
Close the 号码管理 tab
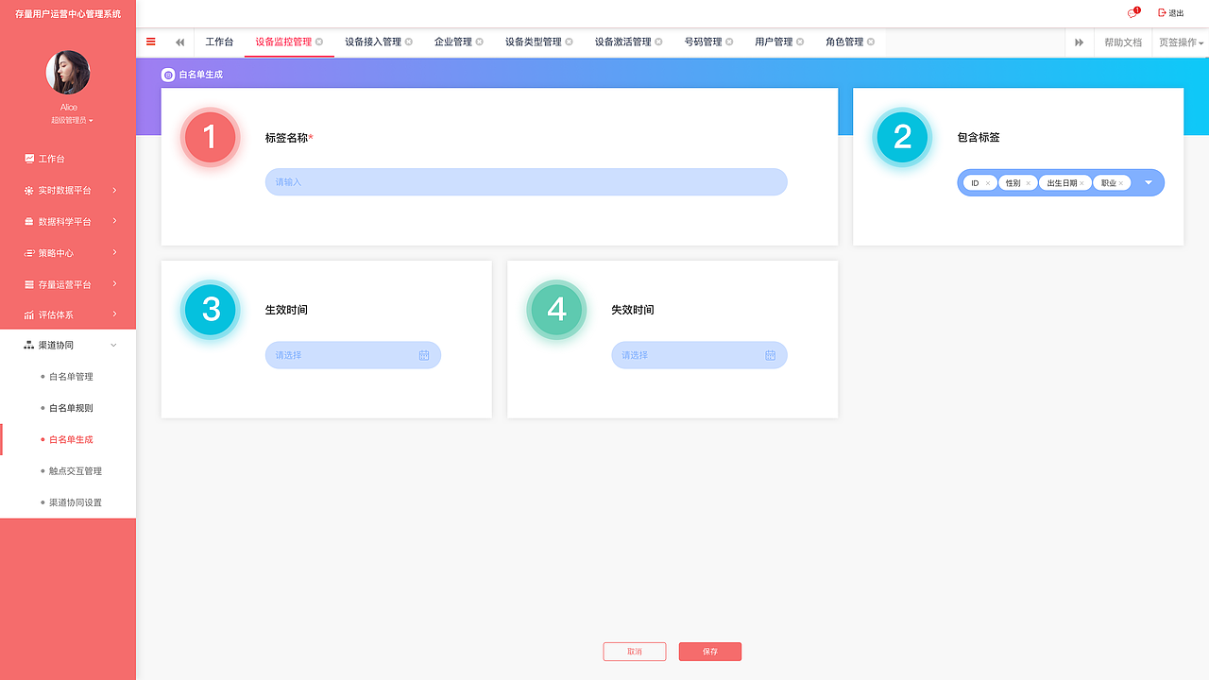pos(729,42)
